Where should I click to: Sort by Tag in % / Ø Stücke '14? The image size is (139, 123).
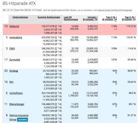point(129,18)
